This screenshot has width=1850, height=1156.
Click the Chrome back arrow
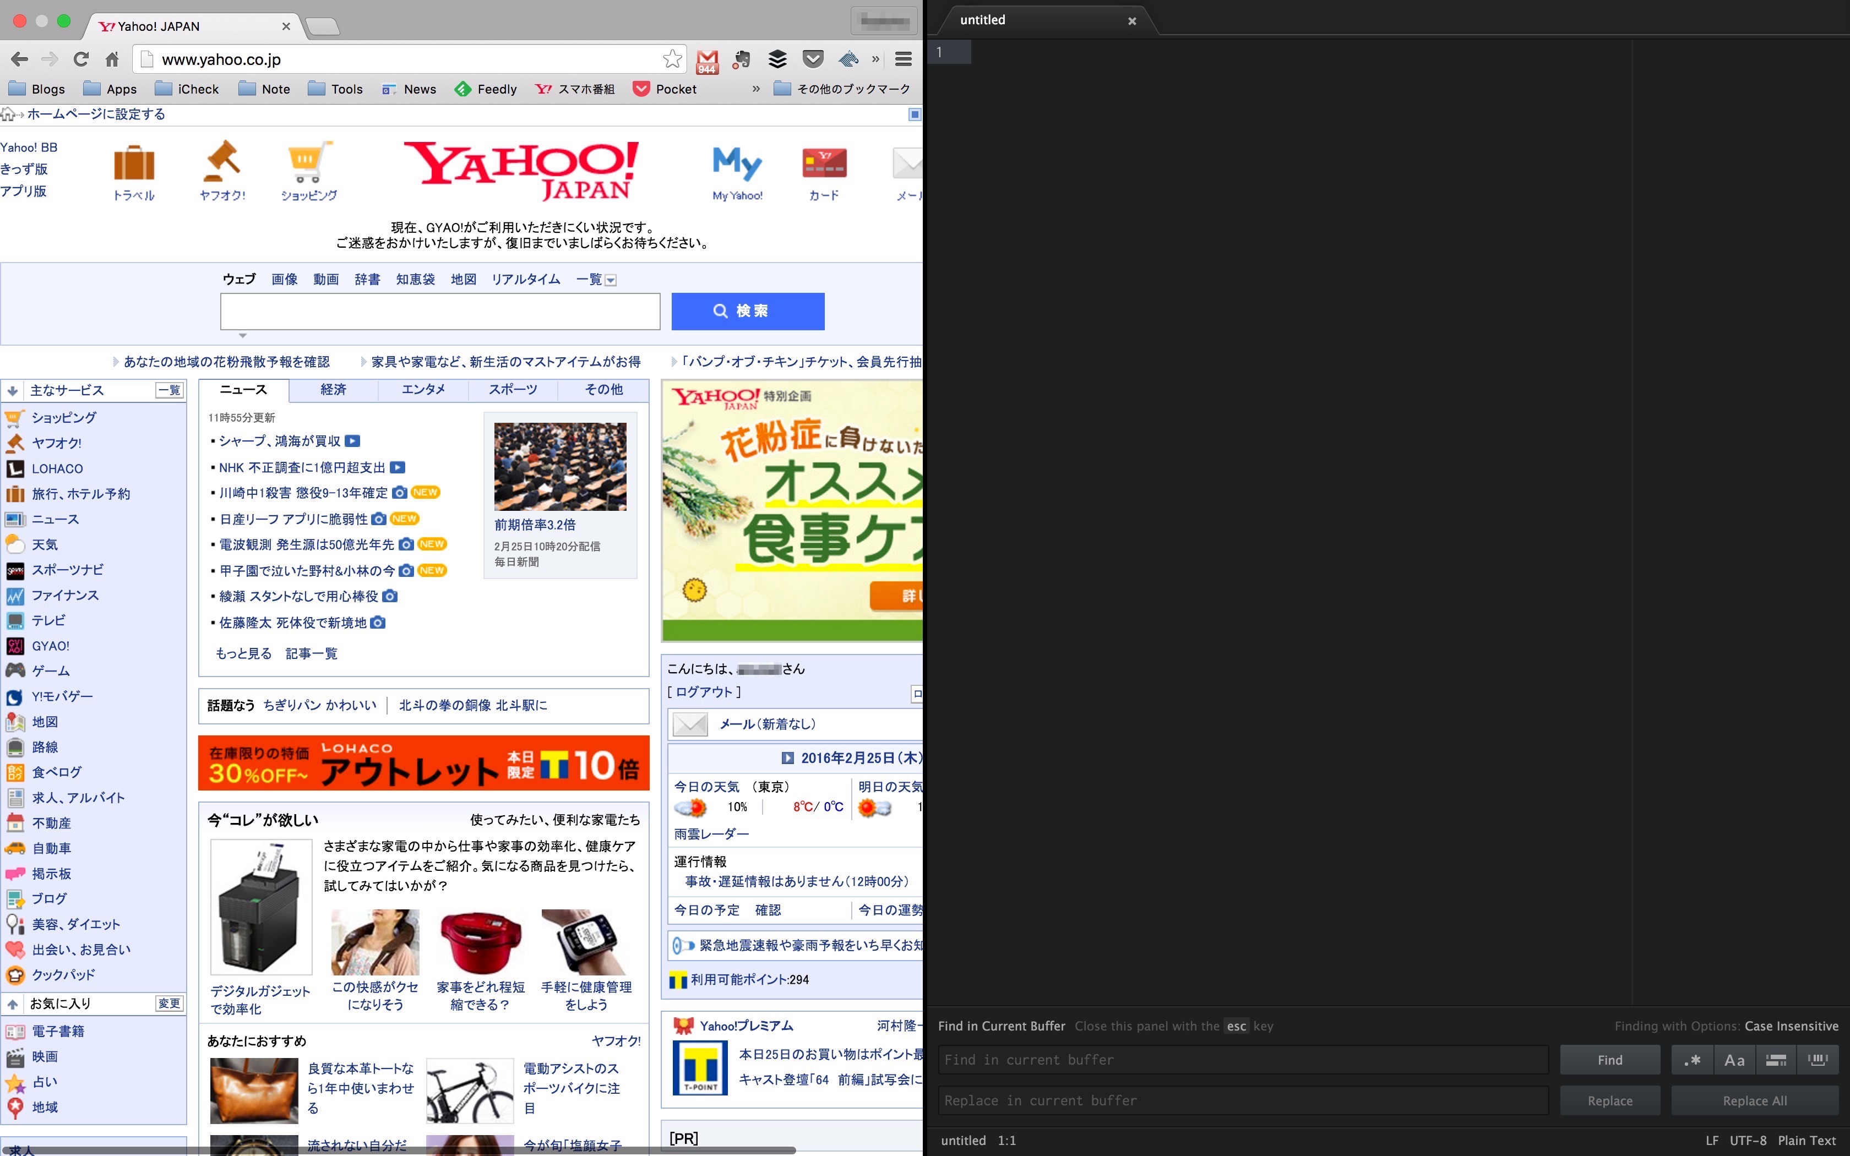tap(19, 59)
